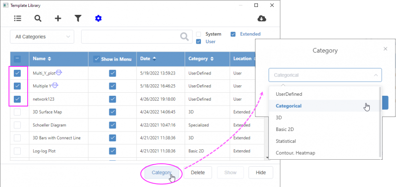
Task: Click the Category button
Action: point(162,173)
